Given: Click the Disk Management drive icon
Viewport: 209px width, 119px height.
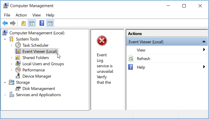Looking at the screenshot, I should tap(18, 88).
